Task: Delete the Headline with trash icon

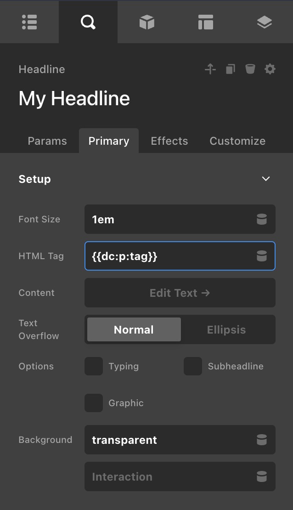Action: click(250, 69)
